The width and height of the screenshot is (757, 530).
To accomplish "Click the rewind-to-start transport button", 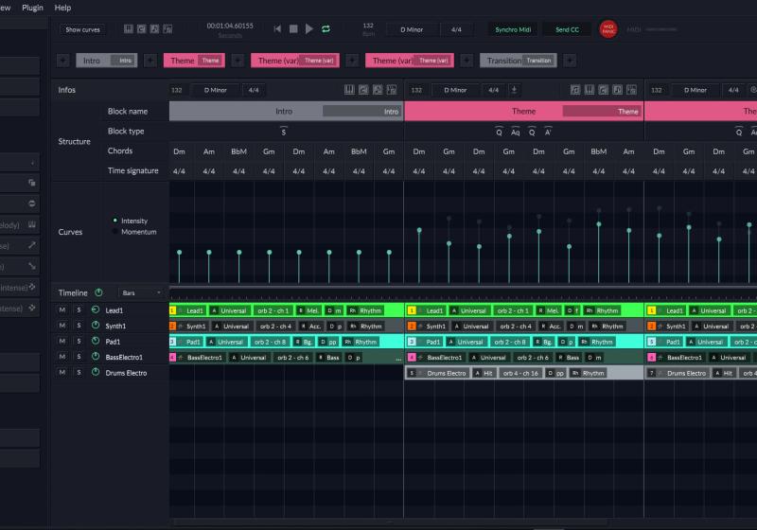I will [277, 29].
